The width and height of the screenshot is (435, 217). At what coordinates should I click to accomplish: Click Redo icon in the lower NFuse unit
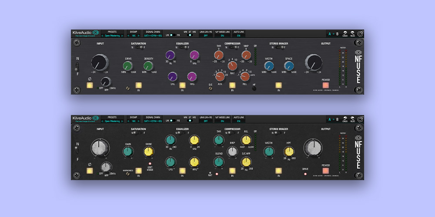click(x=353, y=119)
